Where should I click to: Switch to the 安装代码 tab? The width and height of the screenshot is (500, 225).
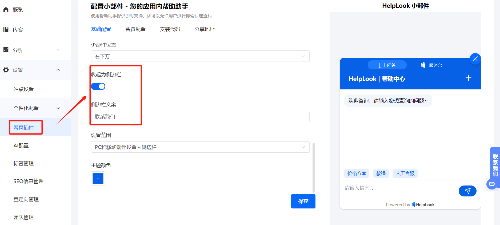point(170,29)
